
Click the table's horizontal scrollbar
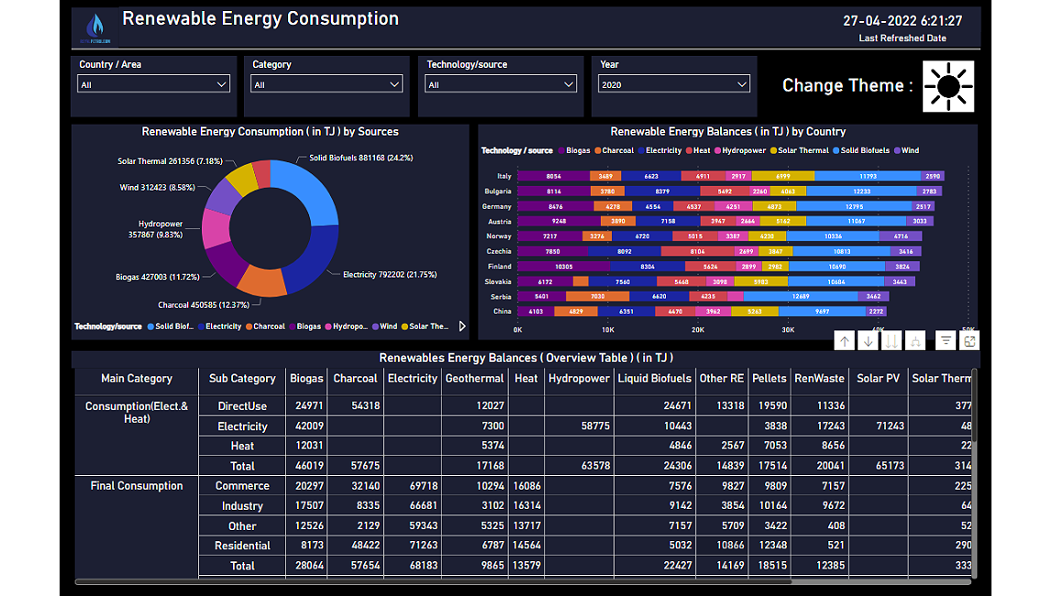click(x=431, y=580)
